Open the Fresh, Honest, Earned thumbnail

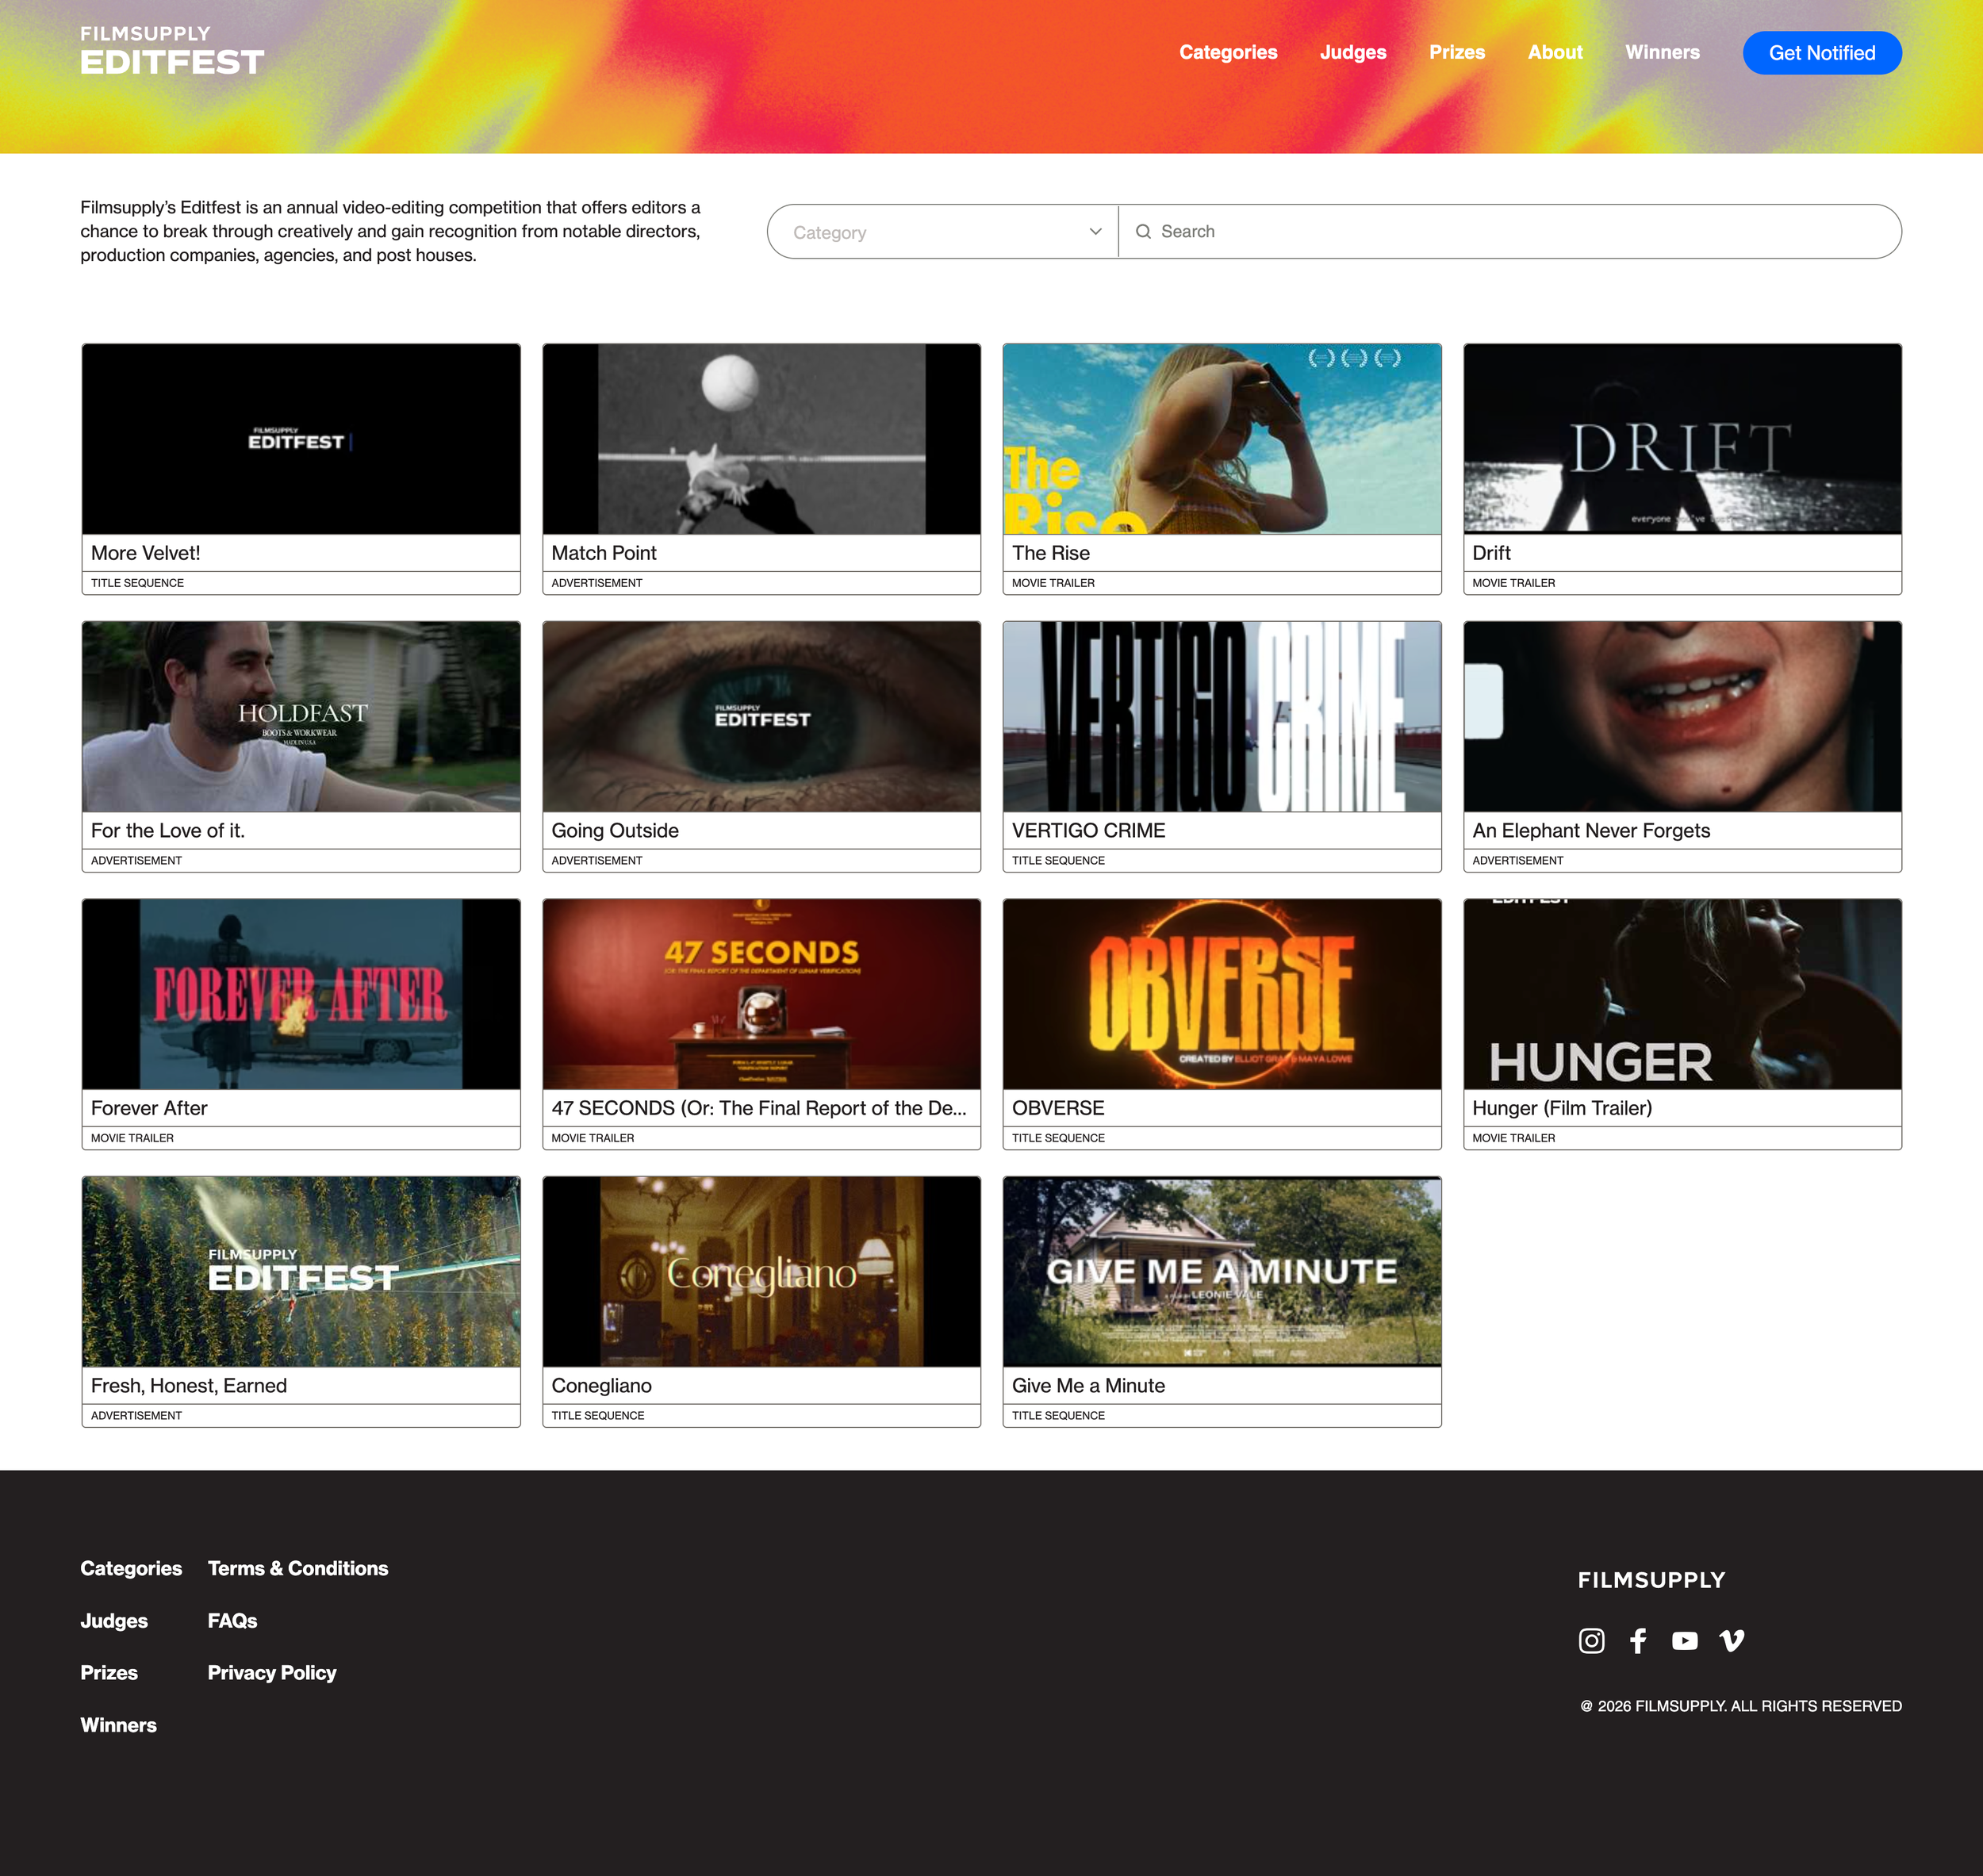(x=301, y=1271)
